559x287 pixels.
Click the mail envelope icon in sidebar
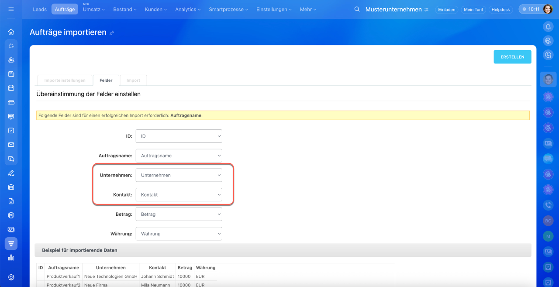(x=11, y=145)
